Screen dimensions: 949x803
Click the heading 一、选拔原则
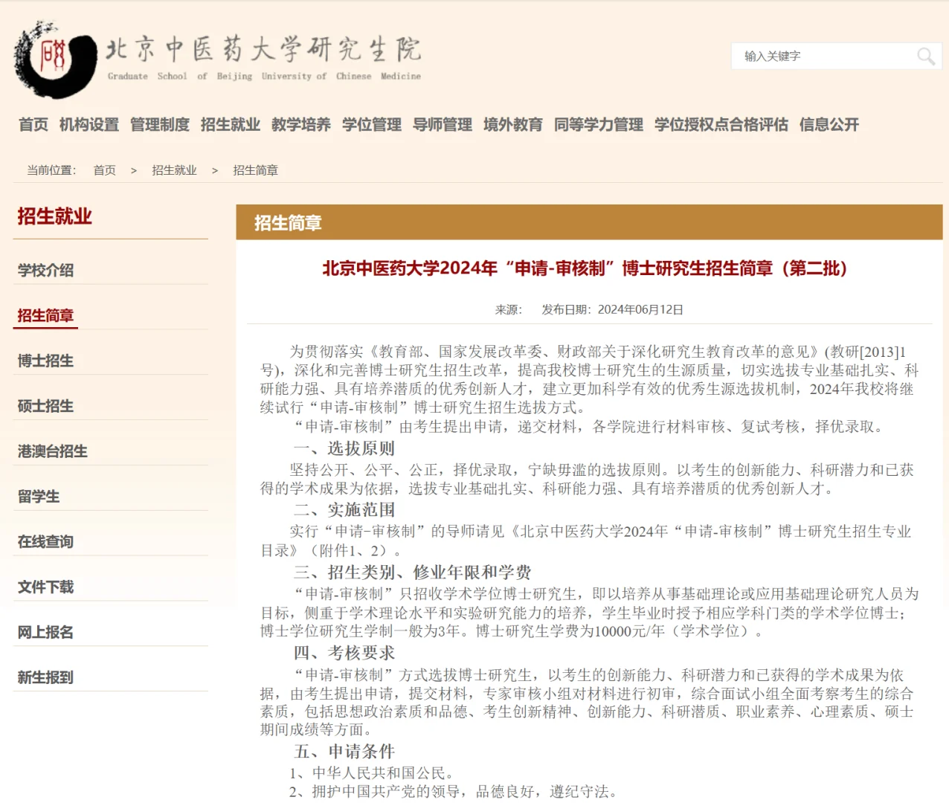pyautogui.click(x=344, y=448)
